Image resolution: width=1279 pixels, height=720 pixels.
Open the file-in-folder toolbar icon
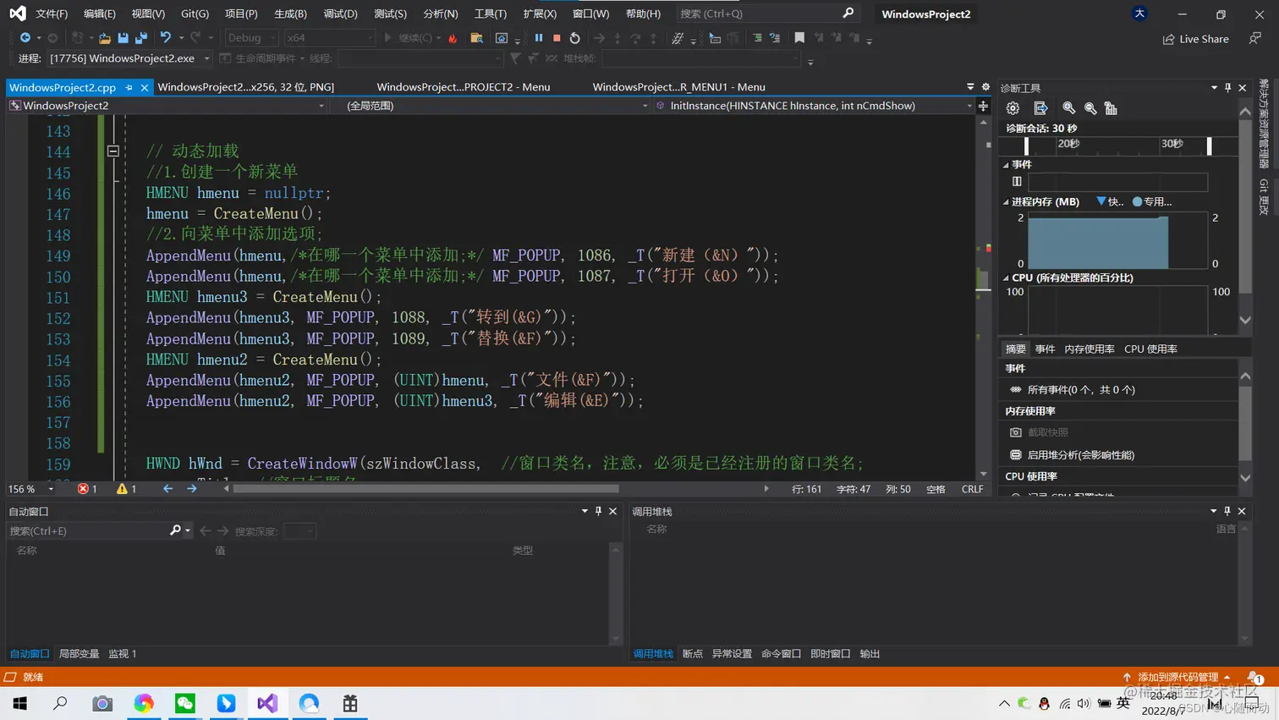pos(477,38)
